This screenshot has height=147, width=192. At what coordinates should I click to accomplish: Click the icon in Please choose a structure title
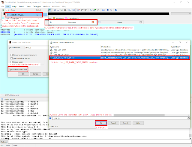[51, 43]
